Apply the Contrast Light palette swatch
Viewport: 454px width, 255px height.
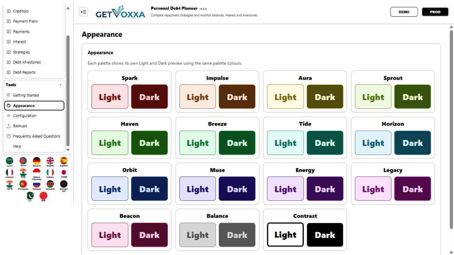tap(285, 234)
